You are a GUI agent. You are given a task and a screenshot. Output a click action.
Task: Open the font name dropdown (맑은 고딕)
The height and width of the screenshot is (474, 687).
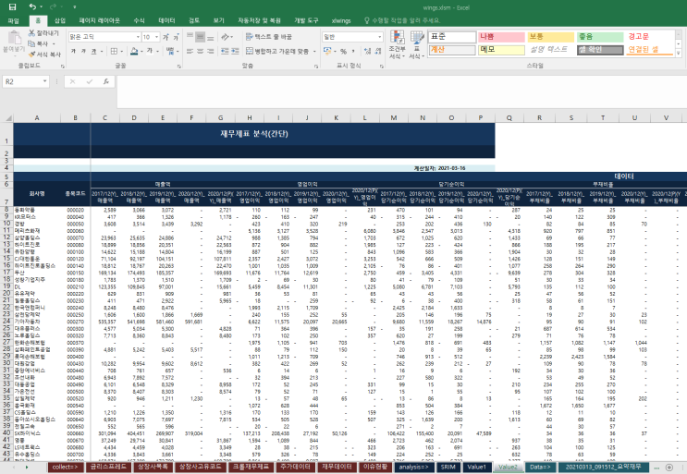coord(138,37)
